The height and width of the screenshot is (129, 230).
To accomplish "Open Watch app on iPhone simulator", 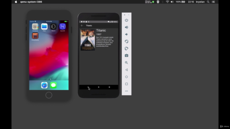I will pos(54,27).
